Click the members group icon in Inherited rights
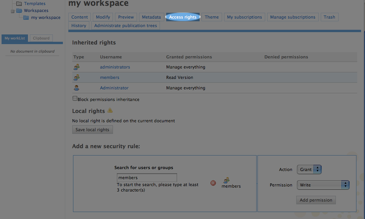The width and height of the screenshot is (365, 219). coord(76,77)
